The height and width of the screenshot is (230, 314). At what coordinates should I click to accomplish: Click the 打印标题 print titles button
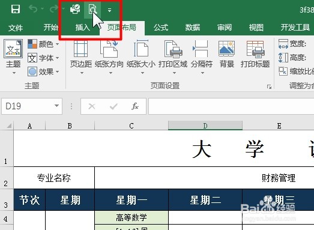(x=255, y=54)
